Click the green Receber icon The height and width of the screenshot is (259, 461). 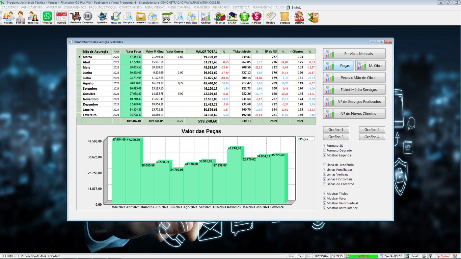tap(244, 18)
